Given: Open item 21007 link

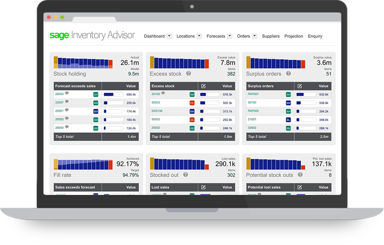Looking at the screenshot, I should tap(252, 119).
